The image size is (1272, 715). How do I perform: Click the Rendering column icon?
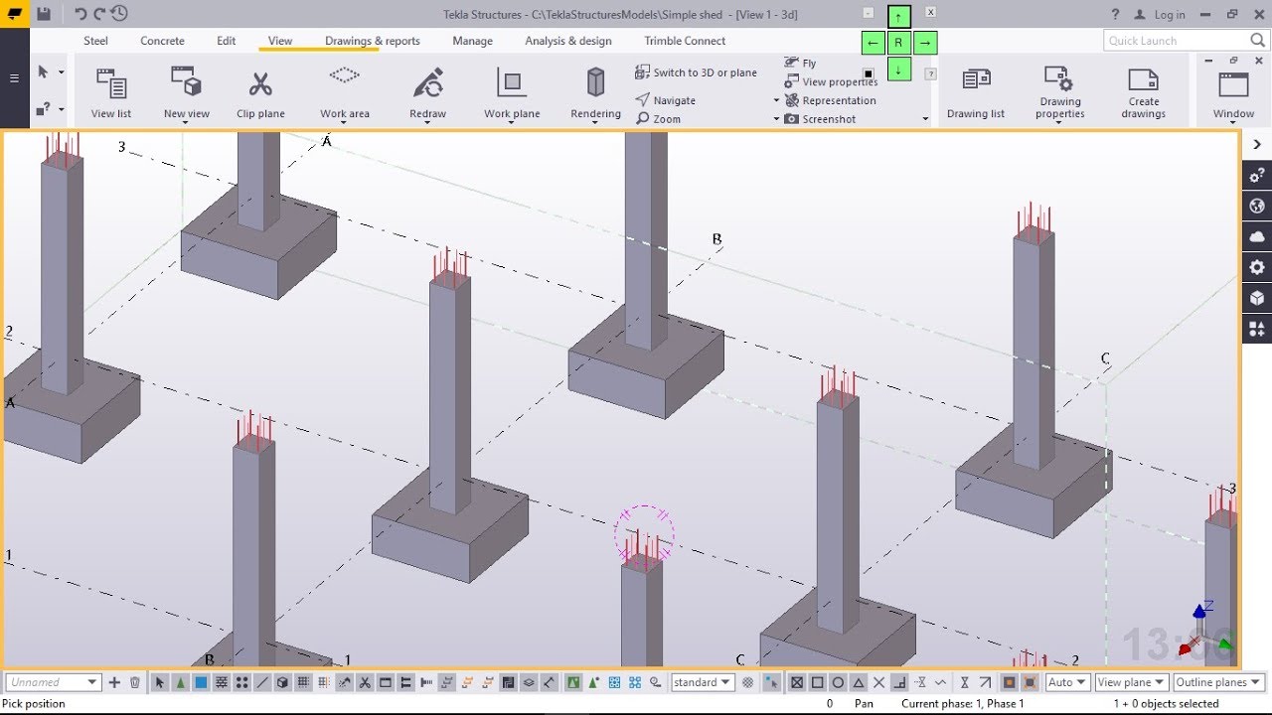(x=595, y=83)
